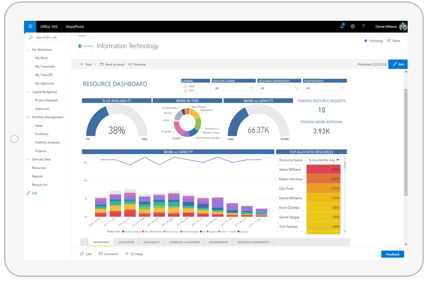This screenshot has width=428, height=281.
Task: Open the notifications bell
Action: (342, 27)
